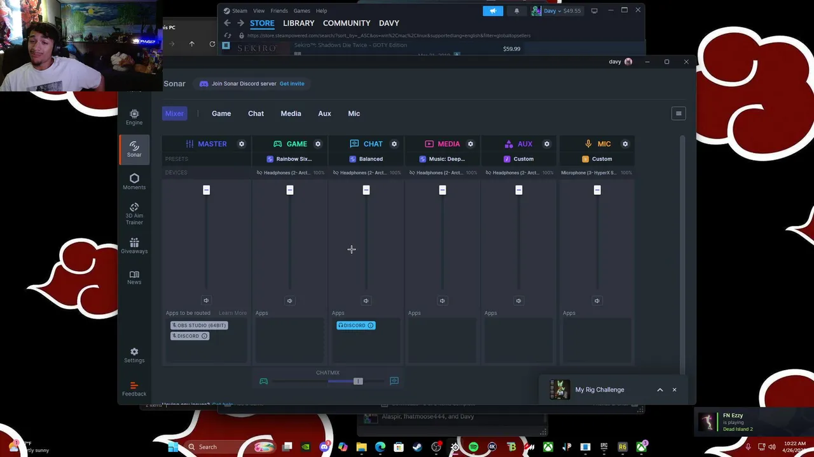Viewport: 814px width, 457px height.
Task: Click the MASTER volume slider handle
Action: click(206, 190)
